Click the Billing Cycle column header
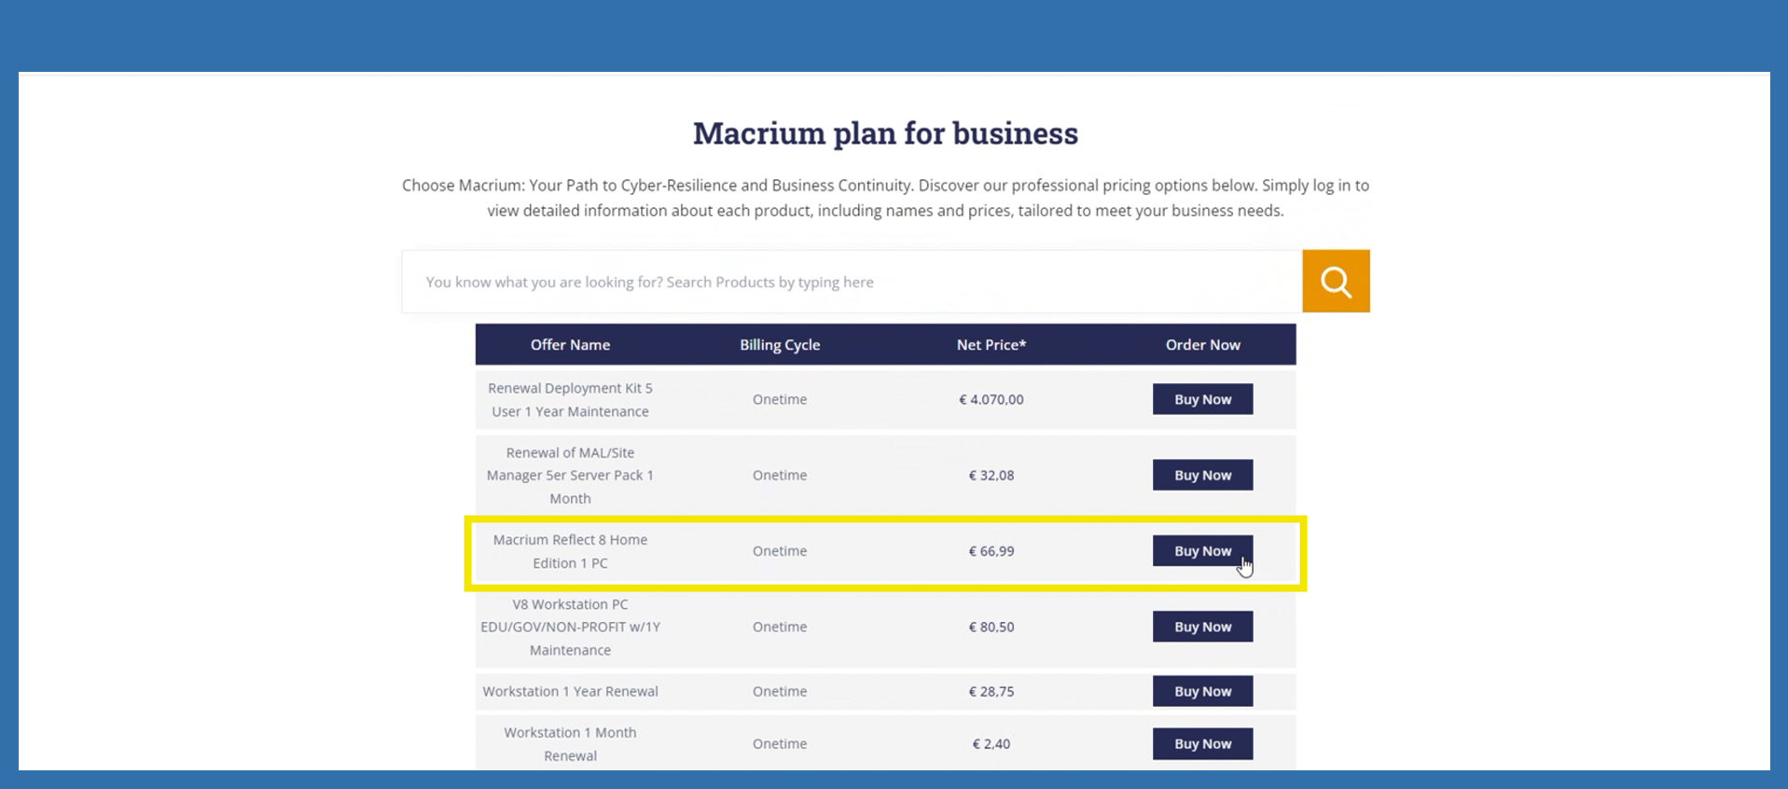The image size is (1788, 789). coord(780,345)
